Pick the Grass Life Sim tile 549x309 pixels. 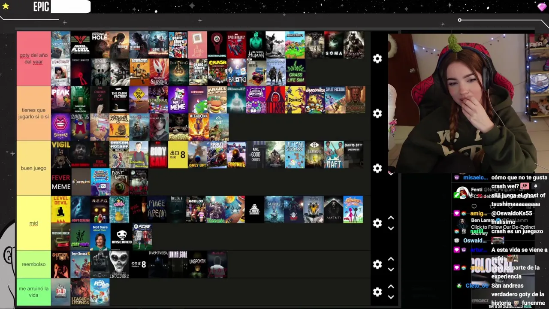coord(295,72)
